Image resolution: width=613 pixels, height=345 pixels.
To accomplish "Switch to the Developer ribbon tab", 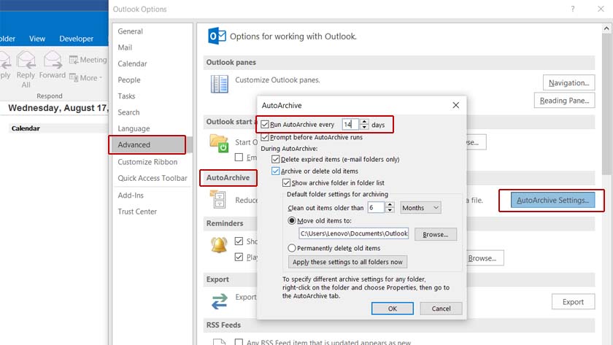I will coord(76,39).
